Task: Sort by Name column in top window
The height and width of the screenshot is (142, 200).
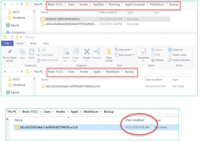Action: 44,12
